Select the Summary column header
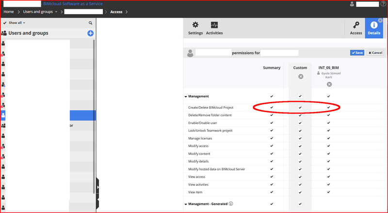The width and height of the screenshot is (388, 213). coord(272,67)
